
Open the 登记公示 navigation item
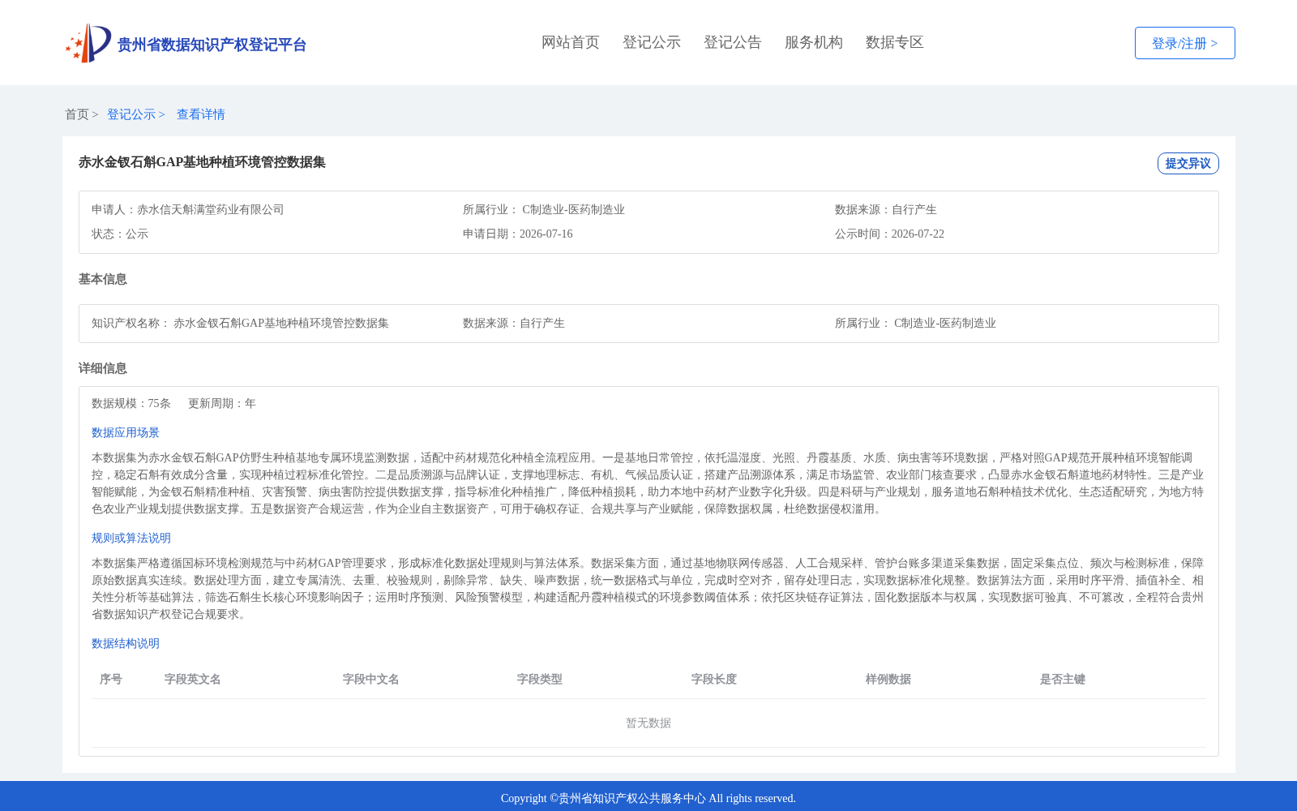point(652,42)
